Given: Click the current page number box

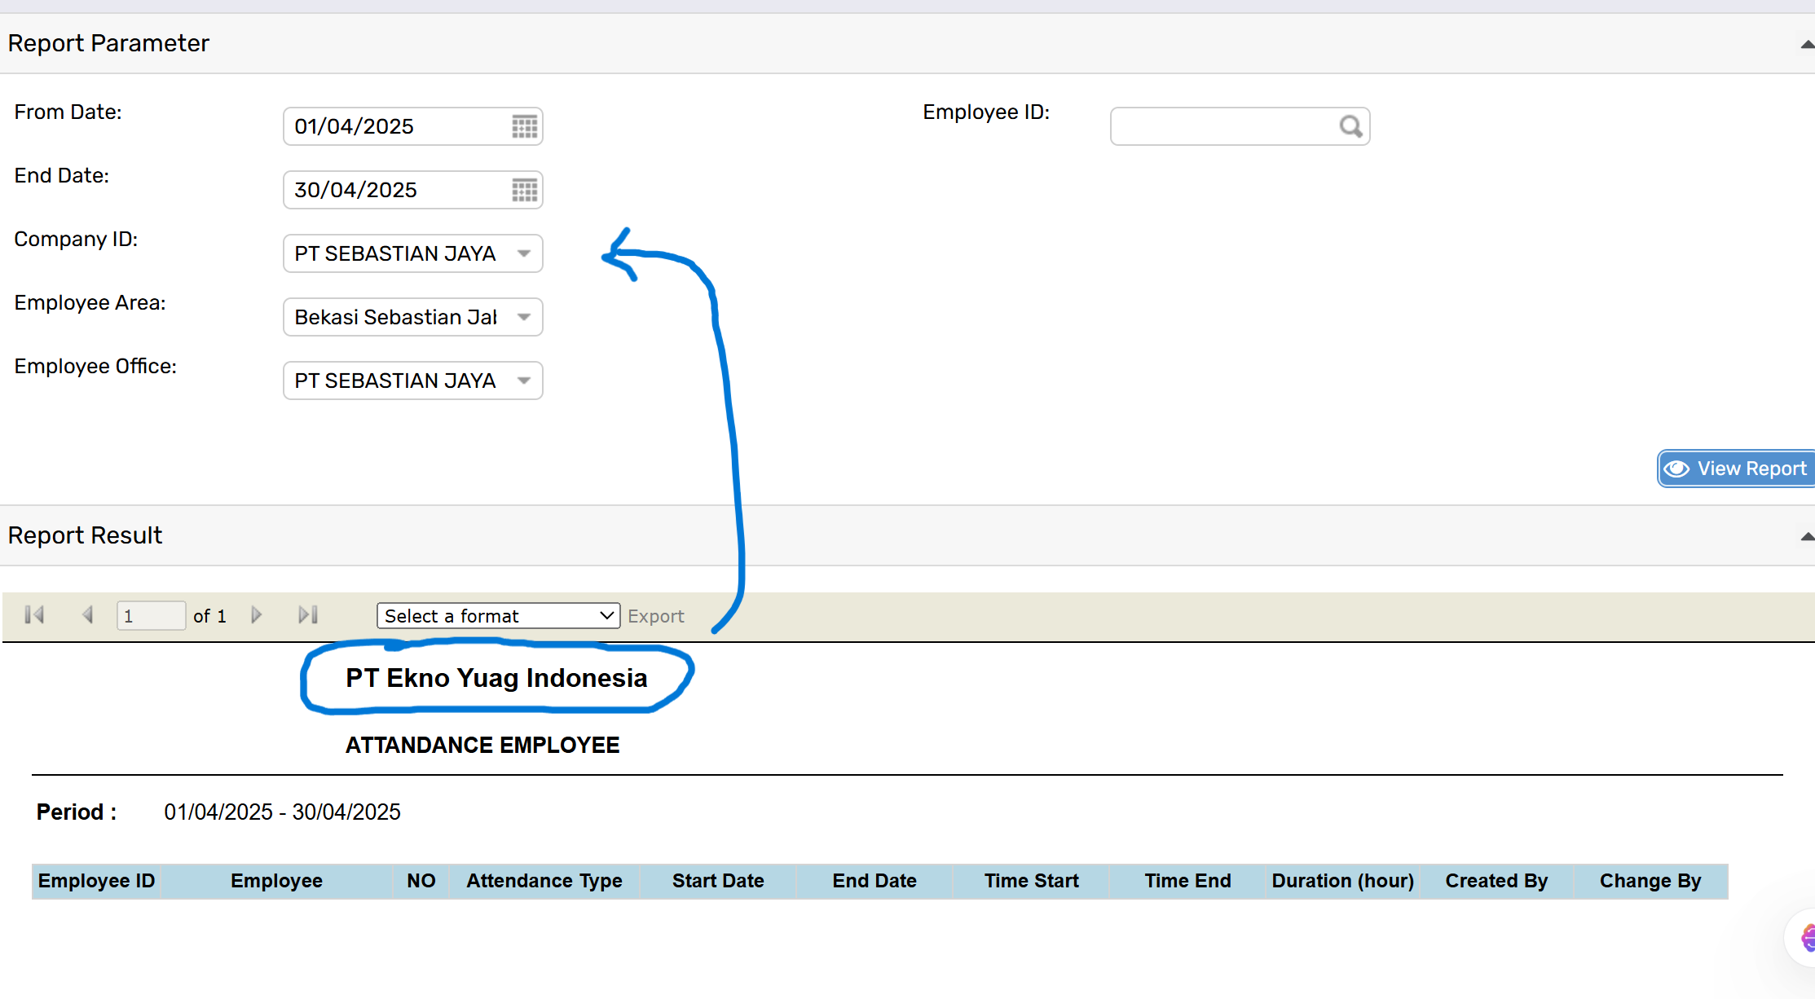Looking at the screenshot, I should point(152,616).
